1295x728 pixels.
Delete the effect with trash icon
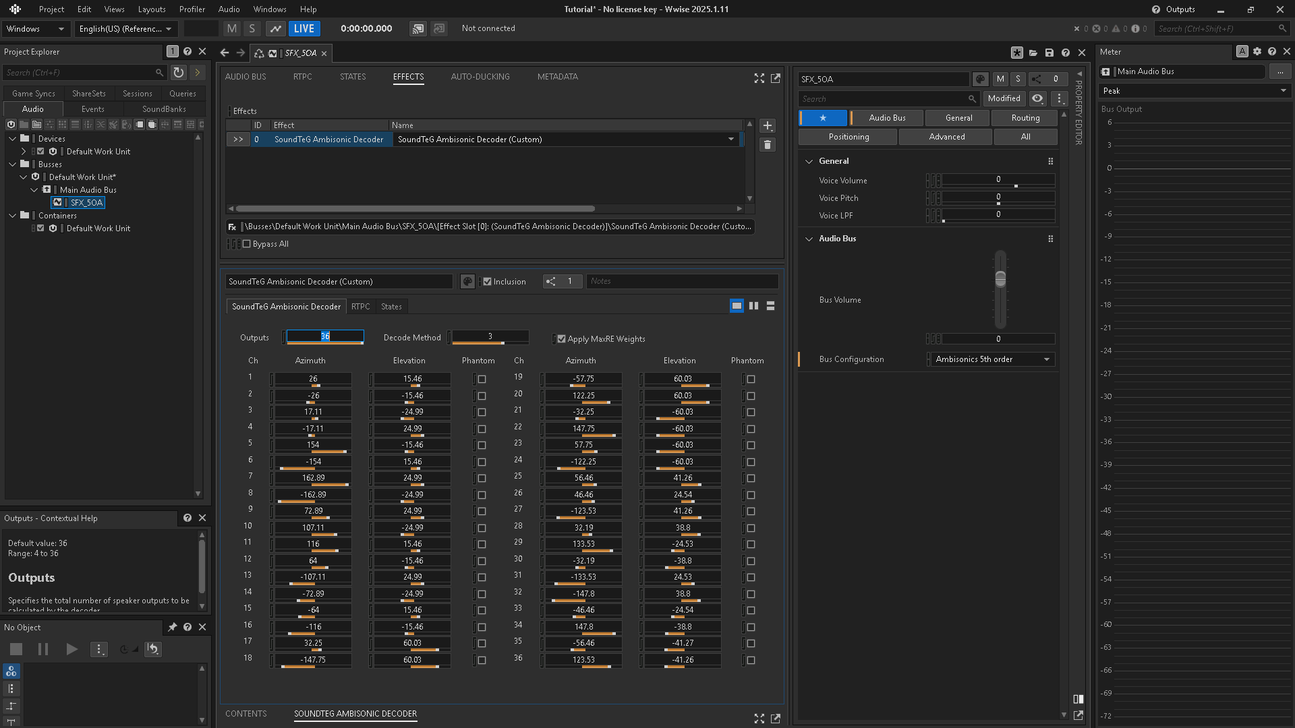768,145
